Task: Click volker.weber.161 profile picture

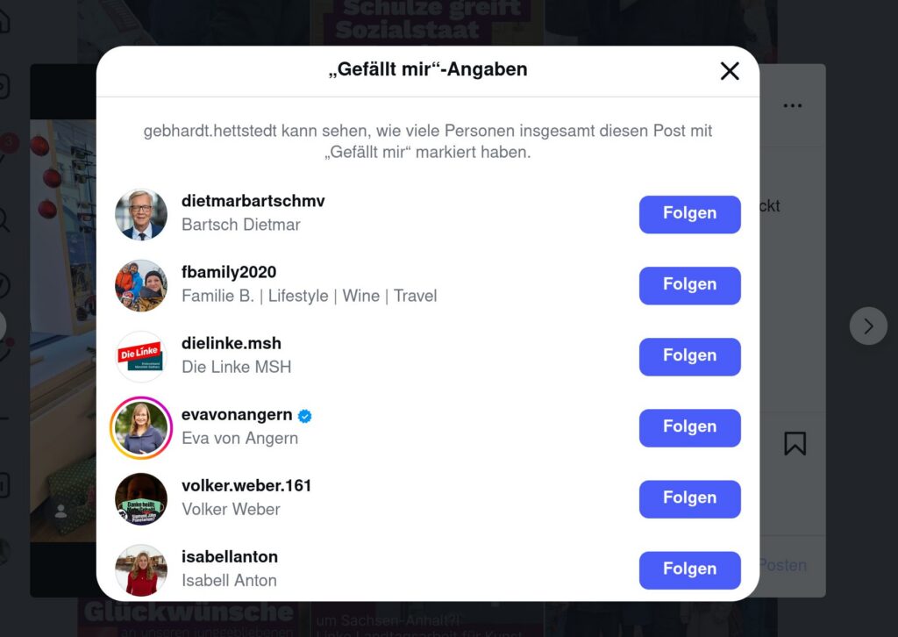Action: [x=141, y=498]
